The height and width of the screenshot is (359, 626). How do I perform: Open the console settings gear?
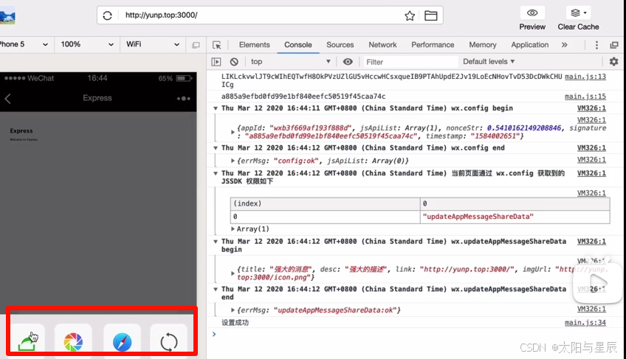coord(613,61)
